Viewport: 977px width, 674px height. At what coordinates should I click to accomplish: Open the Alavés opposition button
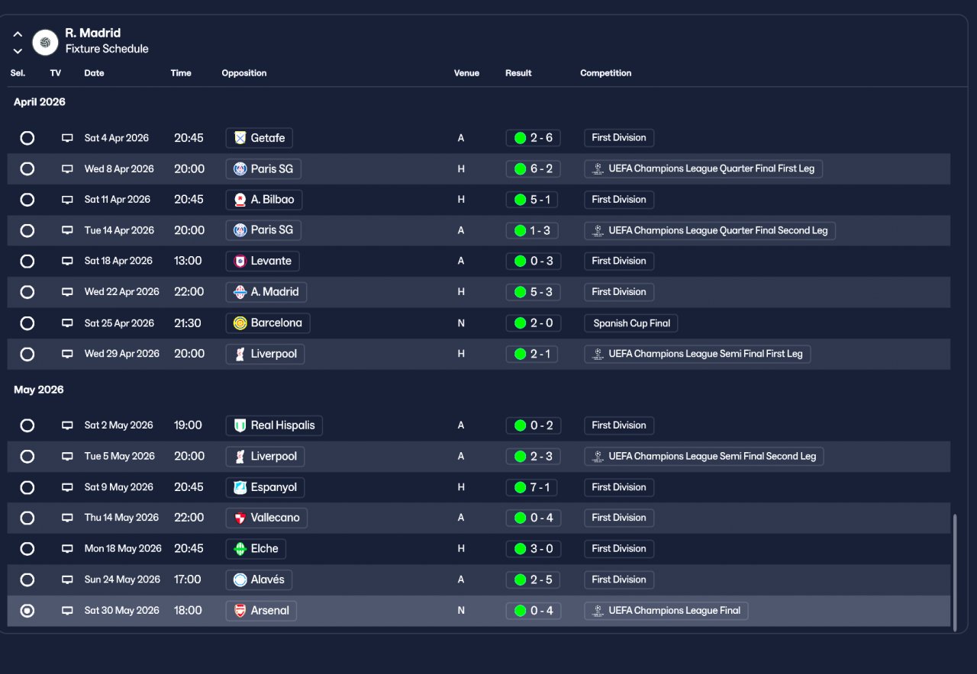point(259,579)
